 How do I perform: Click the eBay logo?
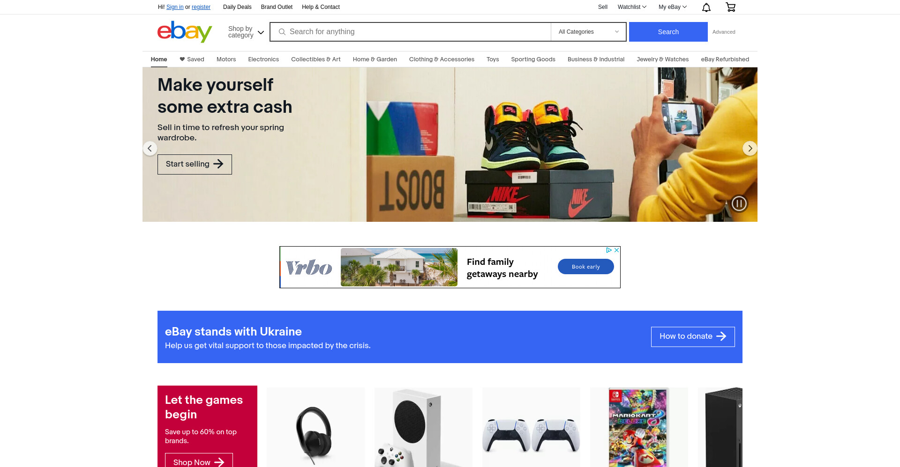(185, 32)
